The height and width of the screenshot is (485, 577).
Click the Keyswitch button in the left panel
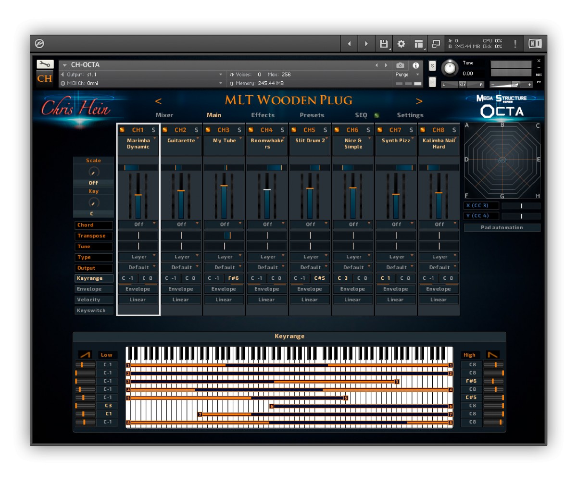pyautogui.click(x=93, y=310)
